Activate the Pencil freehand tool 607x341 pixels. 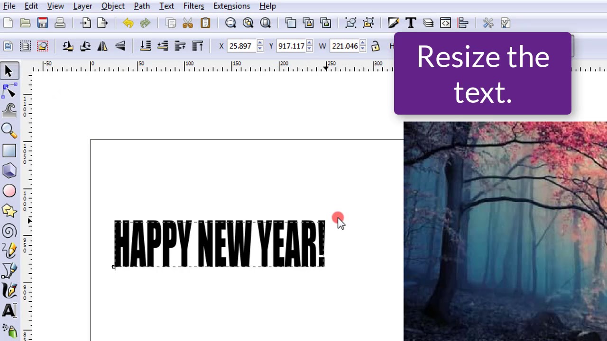(9, 251)
